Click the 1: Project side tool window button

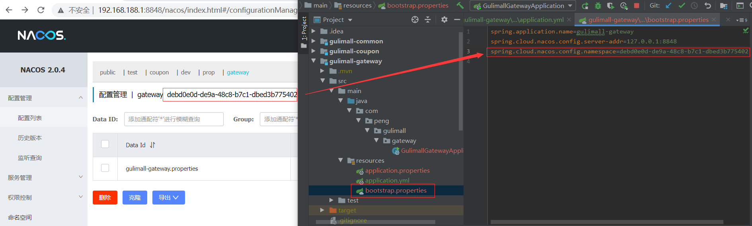coord(304,28)
